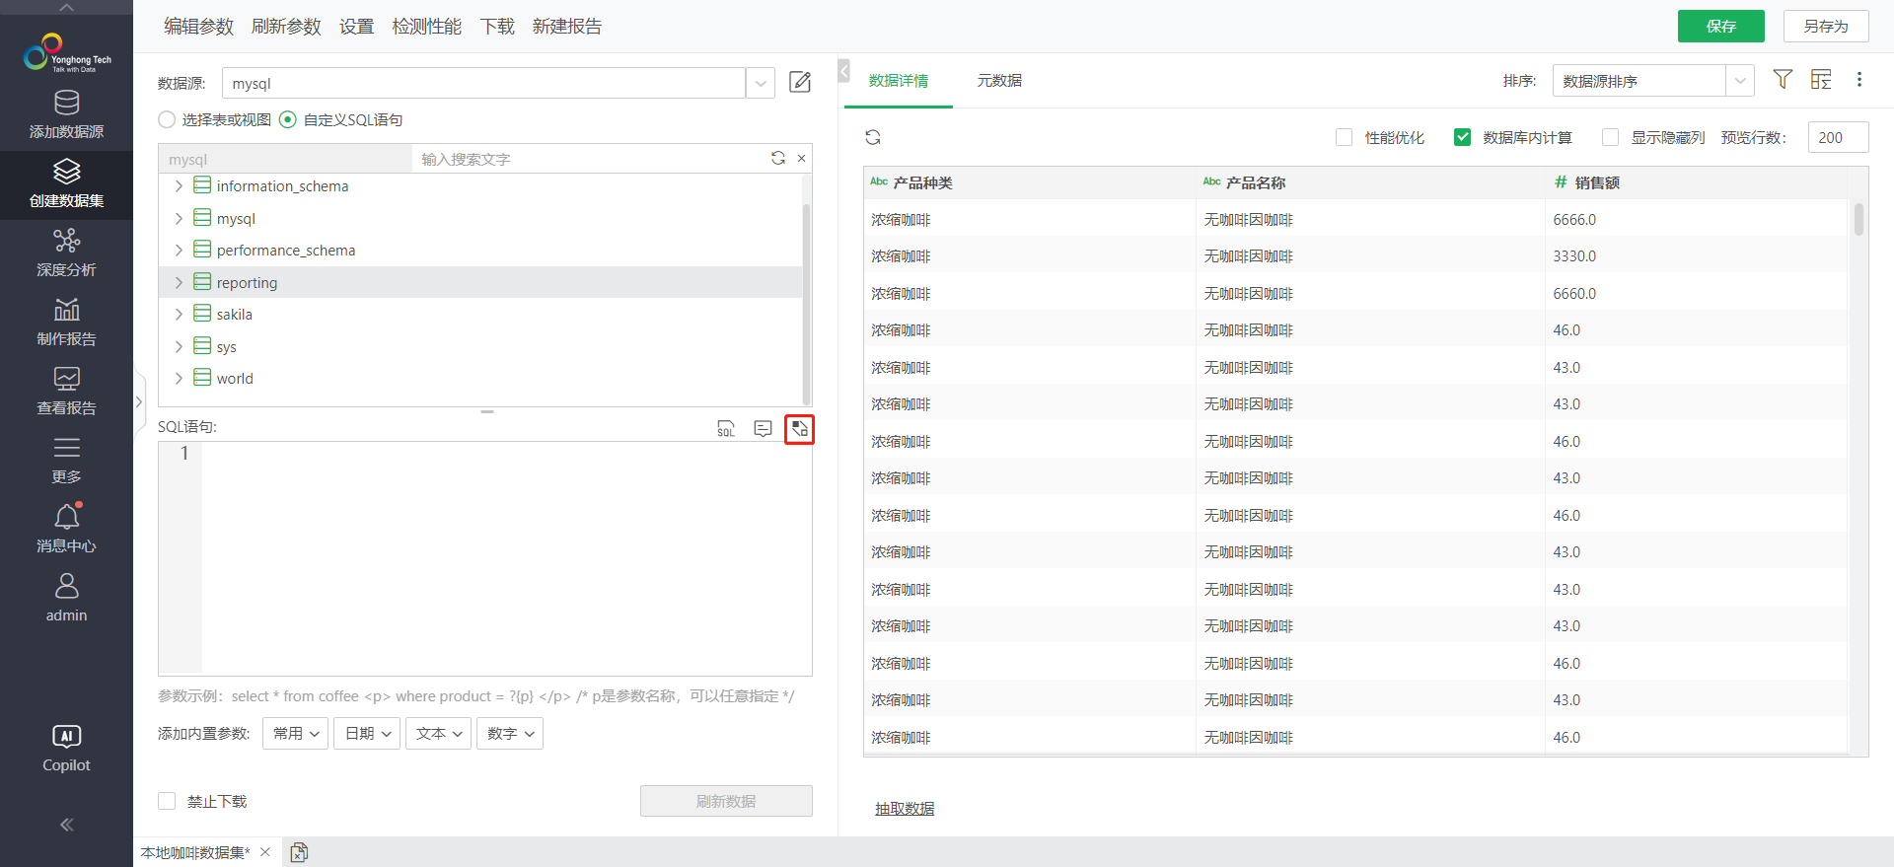Viewport: 1894px width, 867px height.
Task: Click the SQL comment icon
Action: (x=763, y=429)
